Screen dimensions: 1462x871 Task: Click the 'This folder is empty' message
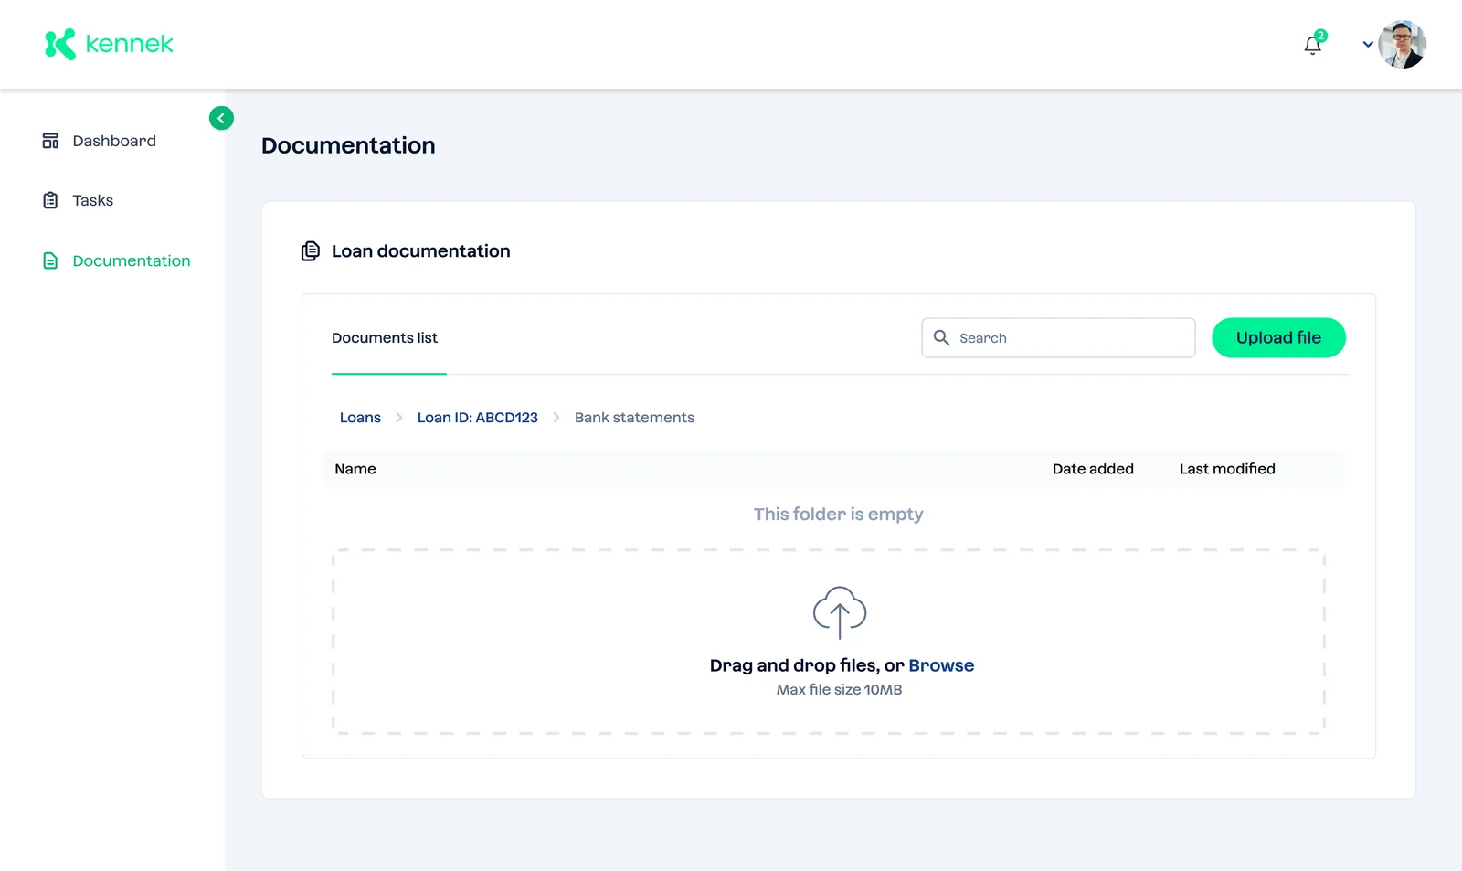(838, 515)
